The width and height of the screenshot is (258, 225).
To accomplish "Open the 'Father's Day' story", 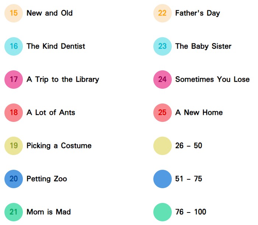I will [198, 13].
